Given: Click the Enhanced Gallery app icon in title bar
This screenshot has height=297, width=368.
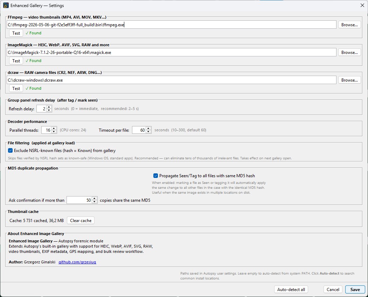Looking at the screenshot, I should [6, 5].
